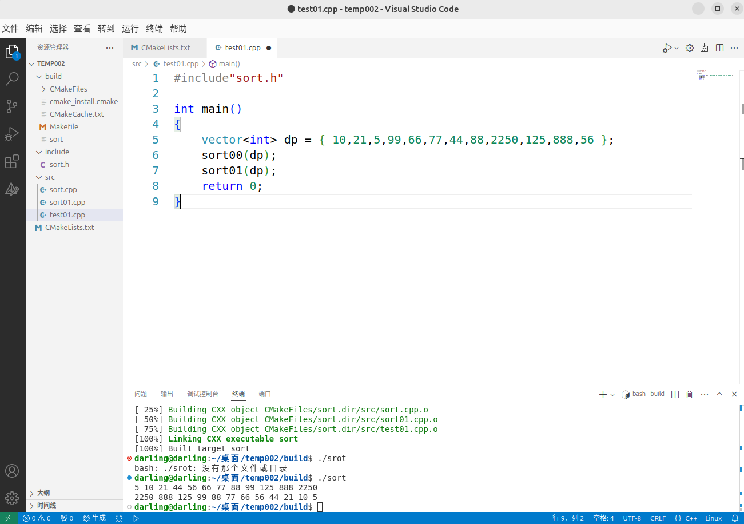Switch to the 端口 panel tab
Image resolution: width=744 pixels, height=524 pixels.
point(265,394)
